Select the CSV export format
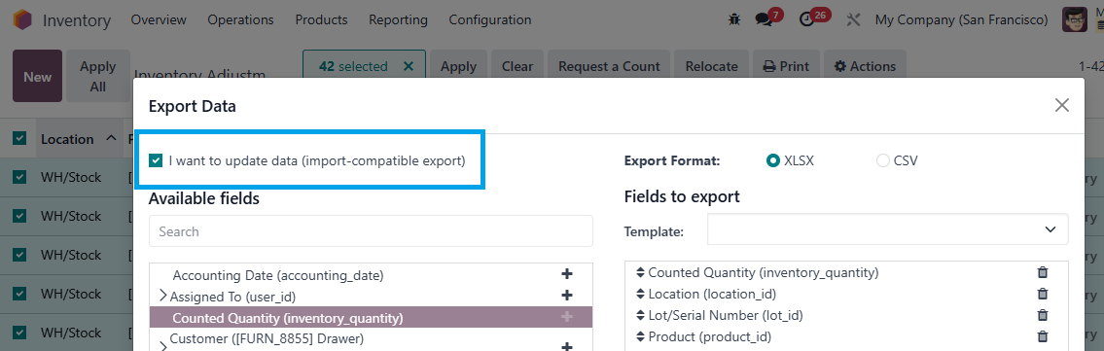This screenshot has height=351, width=1104. coord(883,160)
